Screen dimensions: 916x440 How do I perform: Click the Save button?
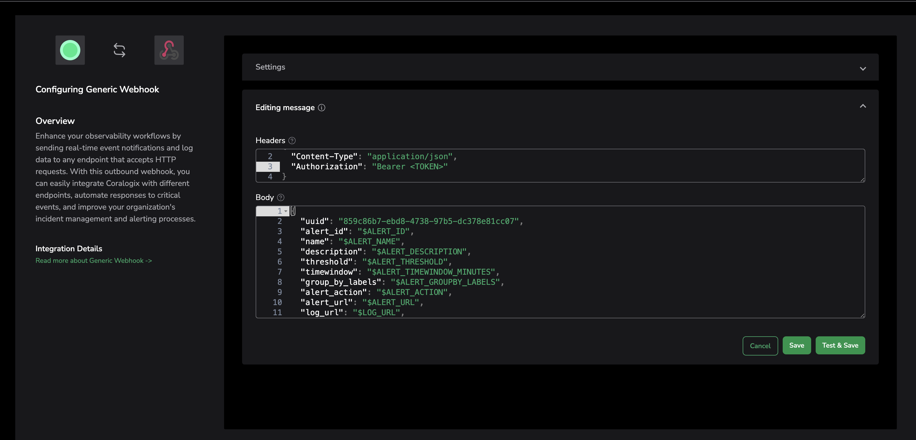(x=796, y=345)
